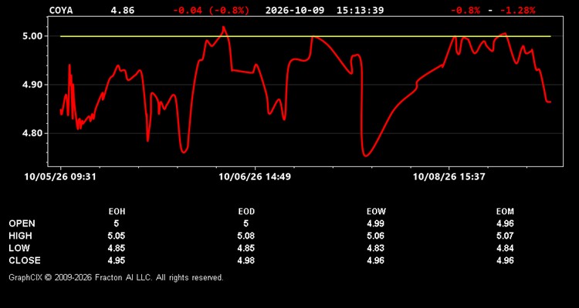Select the EOH close value 4.95

(117, 260)
